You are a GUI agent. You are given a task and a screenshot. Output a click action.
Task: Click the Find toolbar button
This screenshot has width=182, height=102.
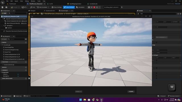pos(33,7)
